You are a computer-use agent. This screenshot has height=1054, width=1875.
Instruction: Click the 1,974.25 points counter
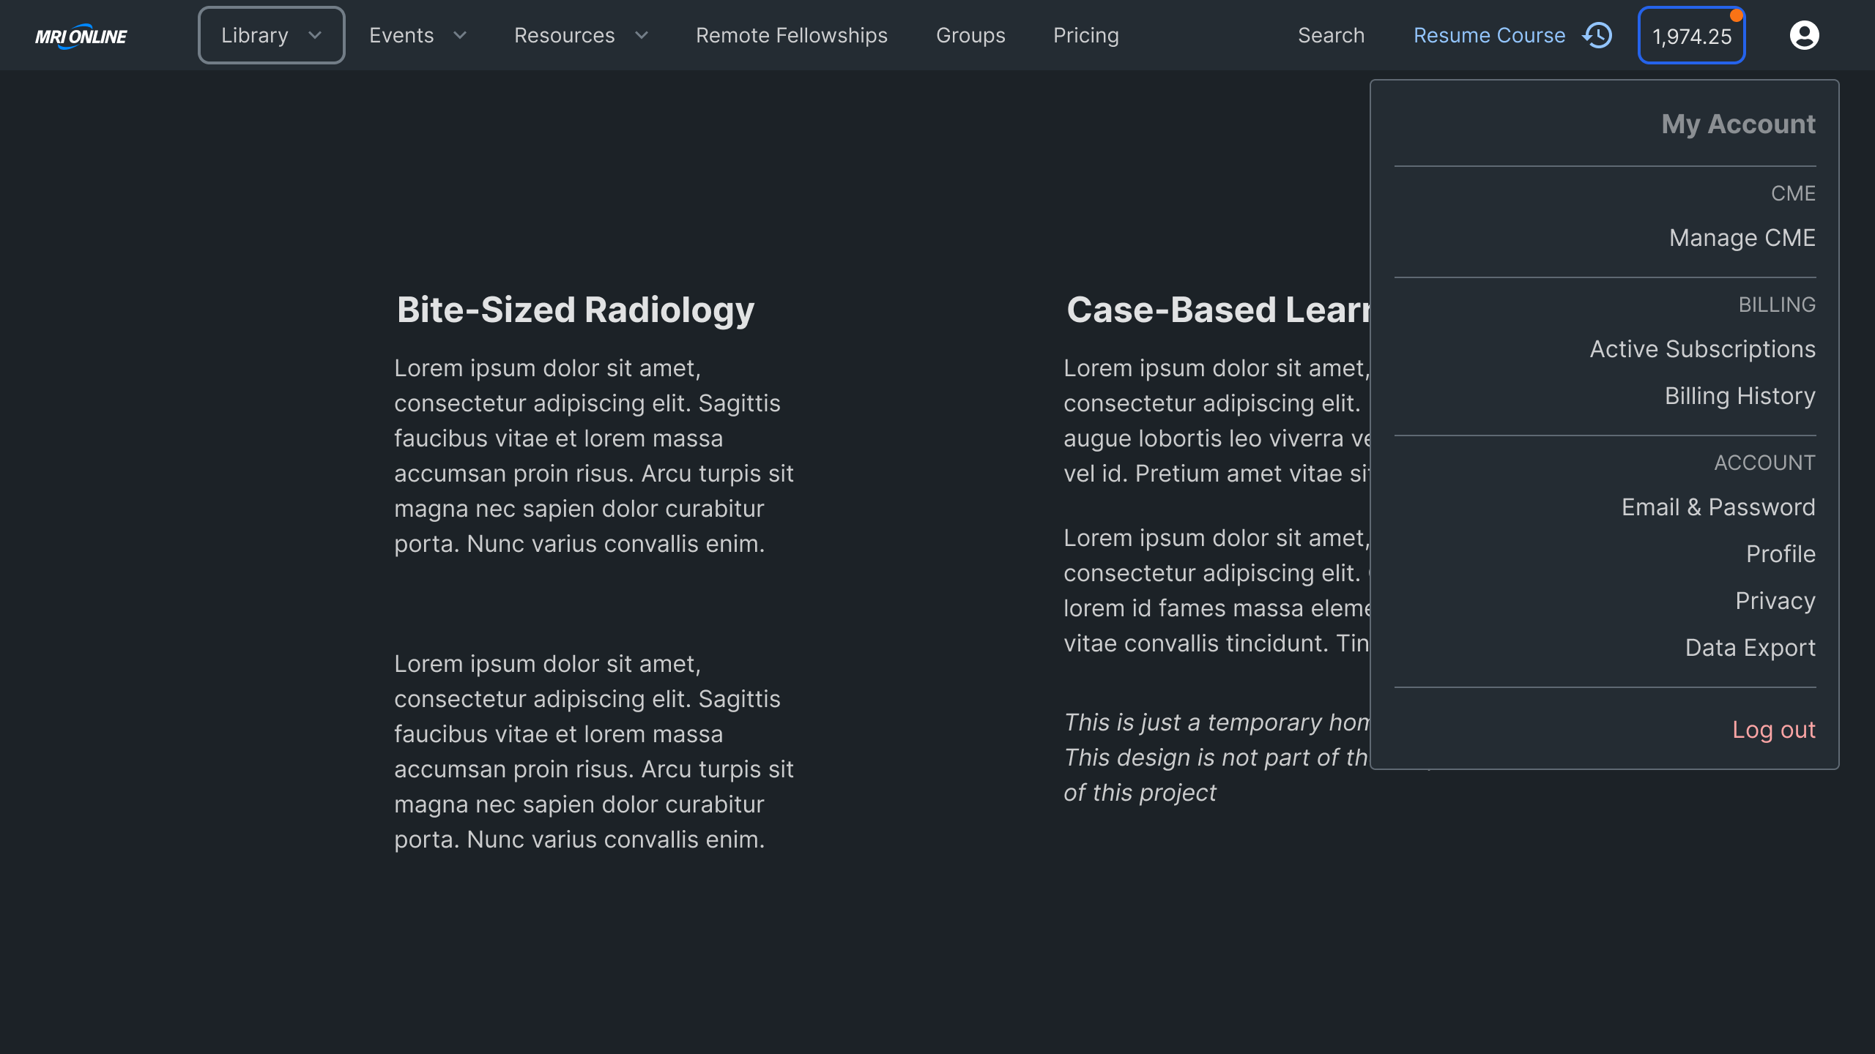pos(1692,34)
